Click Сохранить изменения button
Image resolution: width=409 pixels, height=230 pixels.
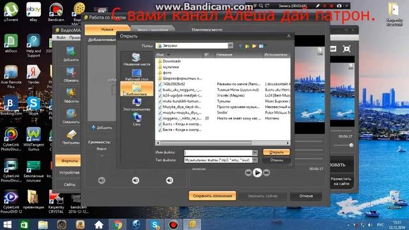point(212,196)
